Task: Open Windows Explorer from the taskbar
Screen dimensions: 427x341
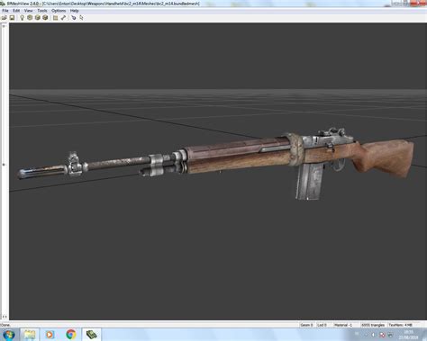Action: [x=30, y=335]
